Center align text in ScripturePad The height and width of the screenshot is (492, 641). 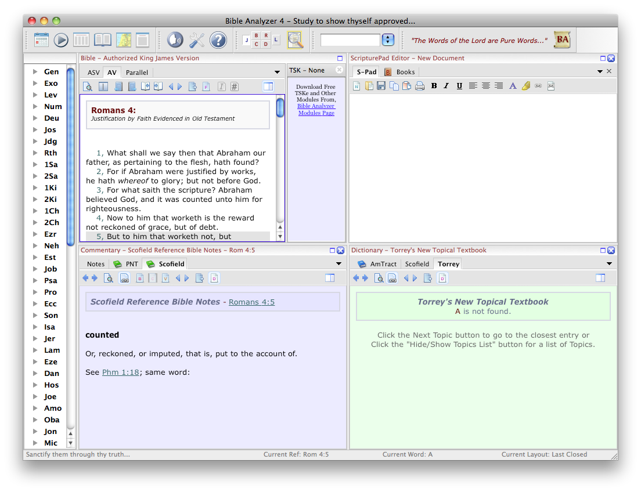485,86
